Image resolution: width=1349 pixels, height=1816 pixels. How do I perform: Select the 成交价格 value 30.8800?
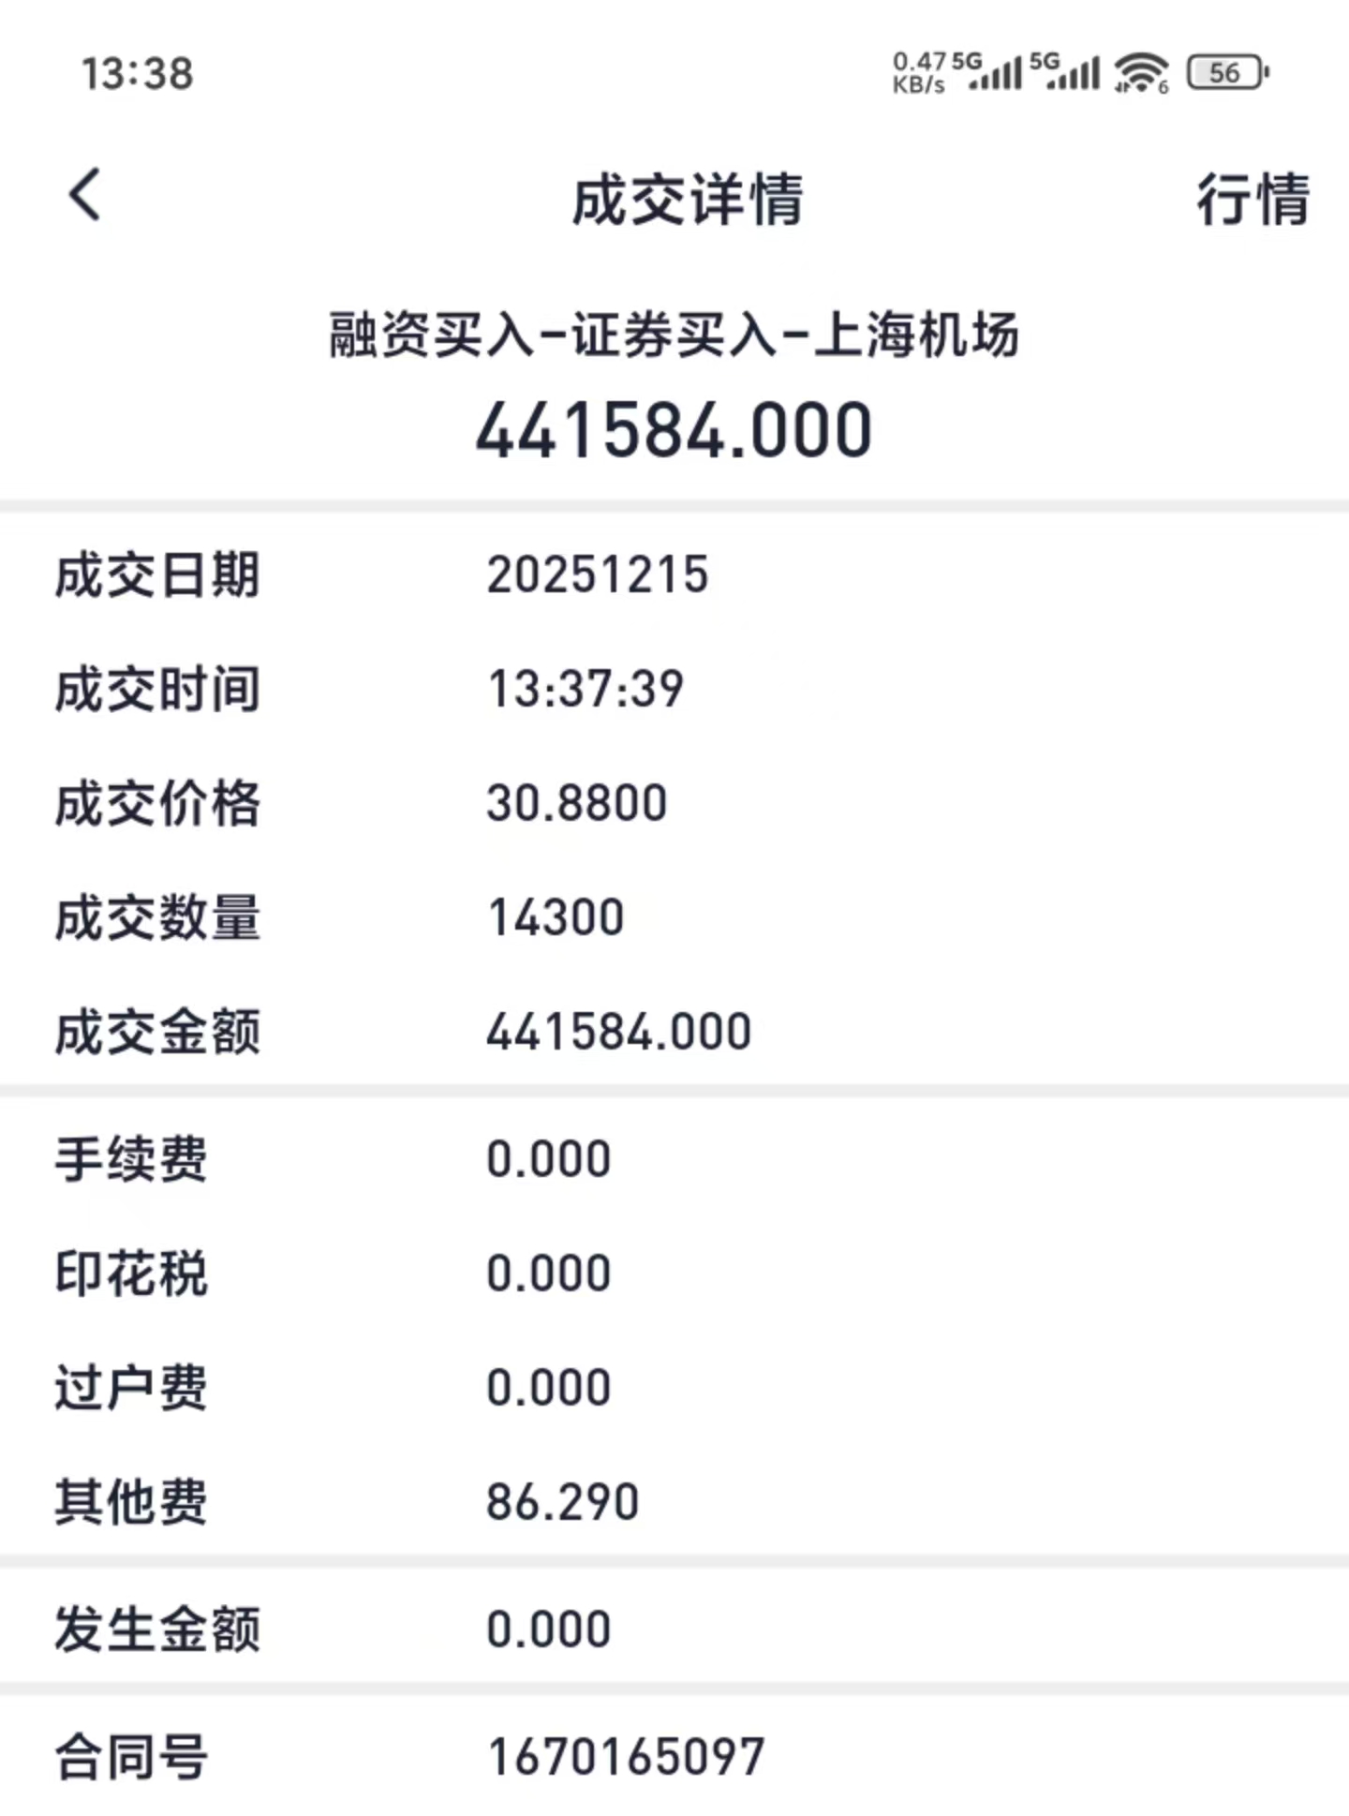pyautogui.click(x=576, y=803)
